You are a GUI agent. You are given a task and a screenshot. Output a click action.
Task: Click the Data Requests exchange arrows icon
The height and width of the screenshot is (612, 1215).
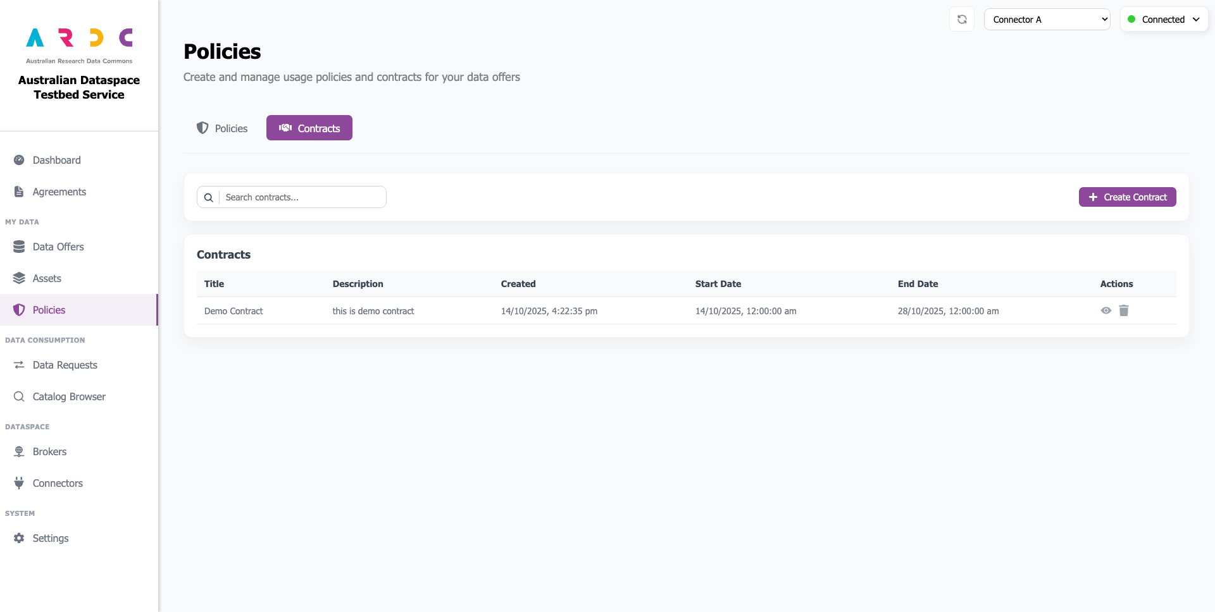[x=19, y=365]
